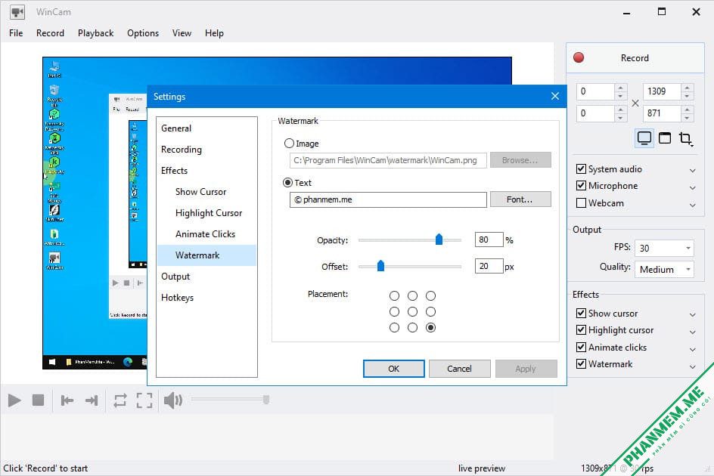This screenshot has width=714, height=476.
Task: Select Recording in Settings sidebar
Action: click(182, 150)
